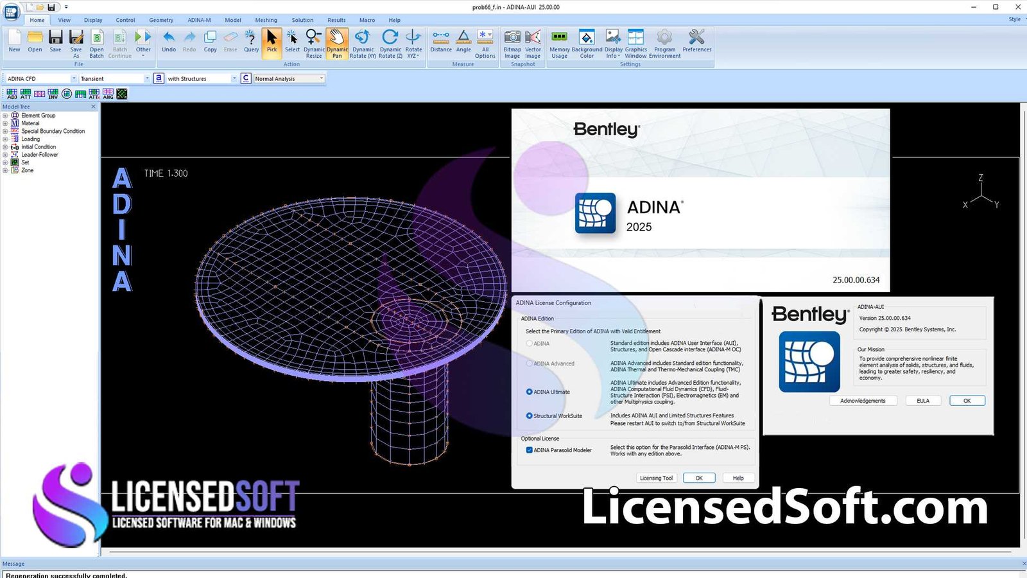The width and height of the screenshot is (1027, 578).
Task: Select the ADINA standard edition radio
Action: [529, 344]
